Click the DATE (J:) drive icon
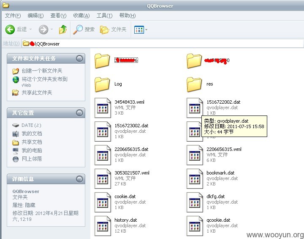Viewport: 304px width, 239px height. (16, 126)
